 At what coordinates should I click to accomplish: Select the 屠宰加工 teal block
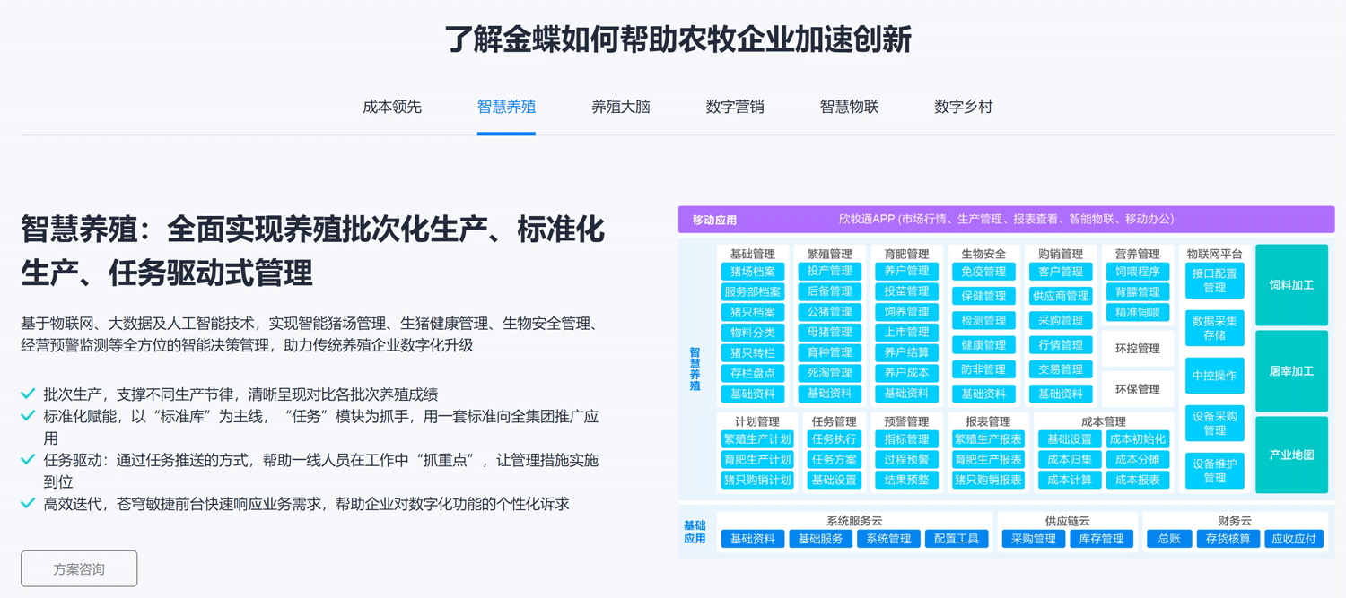[x=1291, y=370]
